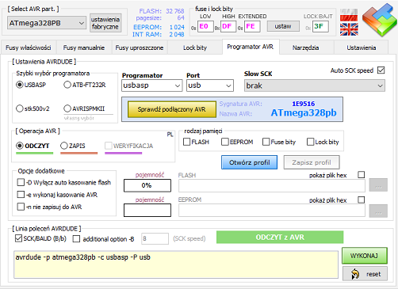This screenshot has width=398, height=289.
Task: Switch to Narzędzia tab
Action: click(x=306, y=48)
